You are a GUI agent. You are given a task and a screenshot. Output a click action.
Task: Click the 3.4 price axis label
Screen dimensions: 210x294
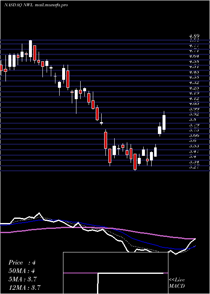pyautogui.click(x=192, y=157)
